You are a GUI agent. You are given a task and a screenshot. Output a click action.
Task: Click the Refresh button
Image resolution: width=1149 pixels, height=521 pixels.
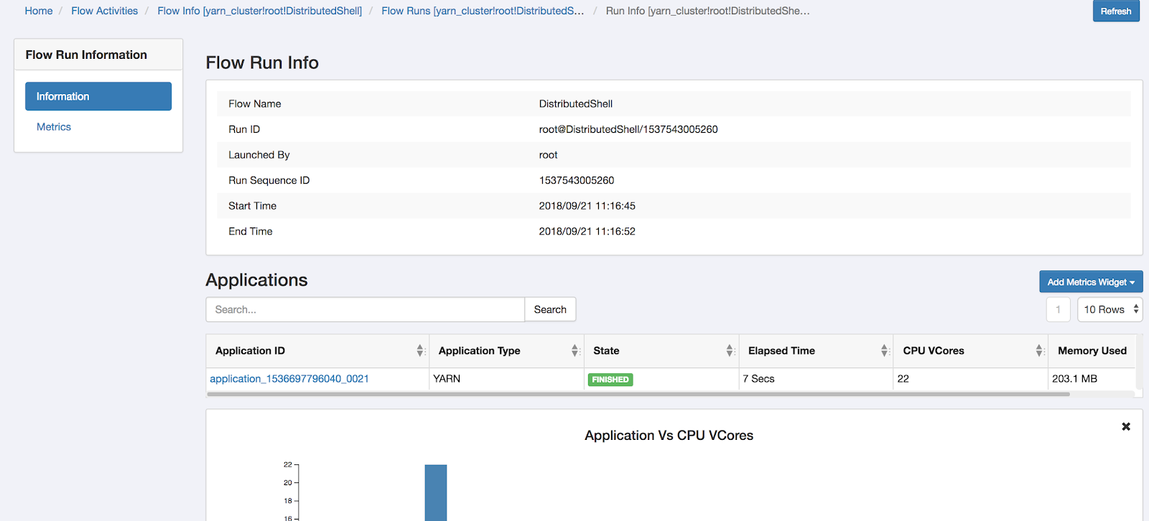click(x=1116, y=11)
